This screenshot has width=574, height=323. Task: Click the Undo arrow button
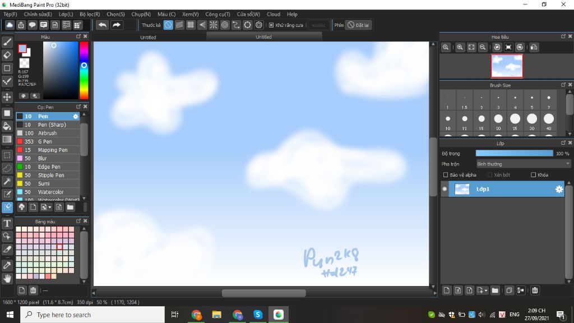(x=103, y=25)
